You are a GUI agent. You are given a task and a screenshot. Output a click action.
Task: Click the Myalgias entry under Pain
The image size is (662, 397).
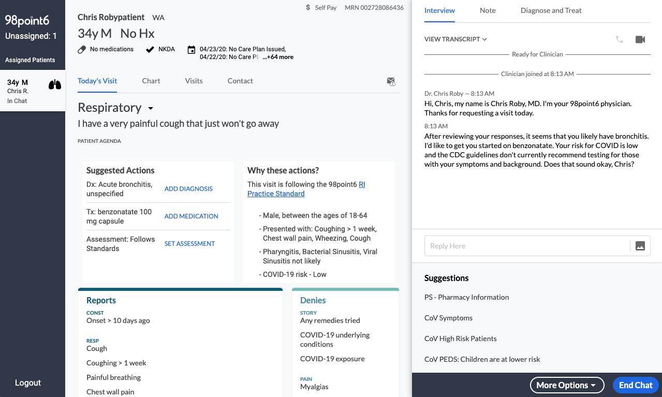coord(314,387)
